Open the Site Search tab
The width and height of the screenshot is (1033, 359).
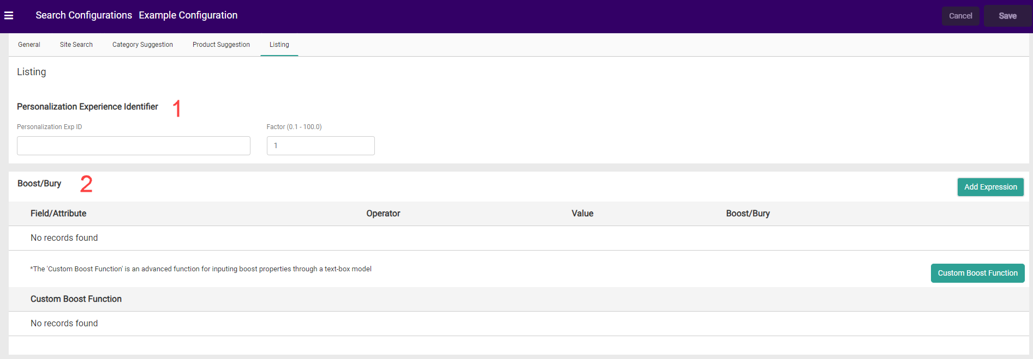pyautogui.click(x=76, y=45)
